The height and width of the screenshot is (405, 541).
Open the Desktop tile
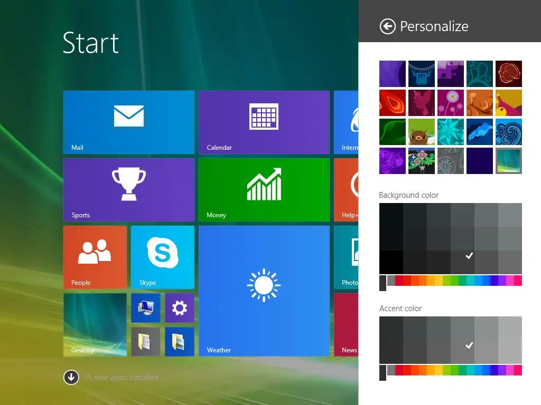[95, 325]
